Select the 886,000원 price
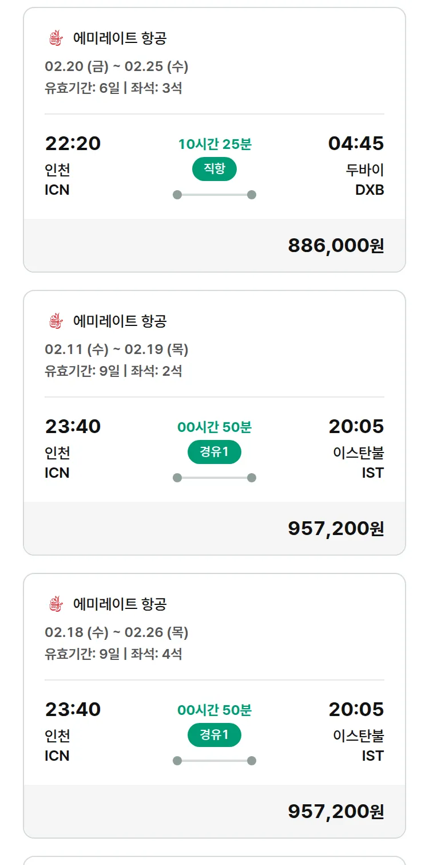 pos(336,246)
